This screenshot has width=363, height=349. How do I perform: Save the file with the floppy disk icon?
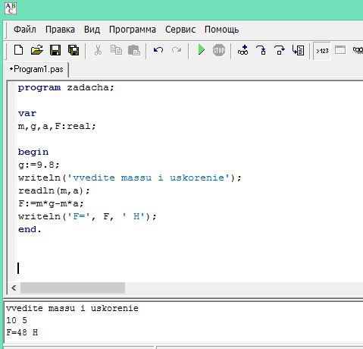55,50
